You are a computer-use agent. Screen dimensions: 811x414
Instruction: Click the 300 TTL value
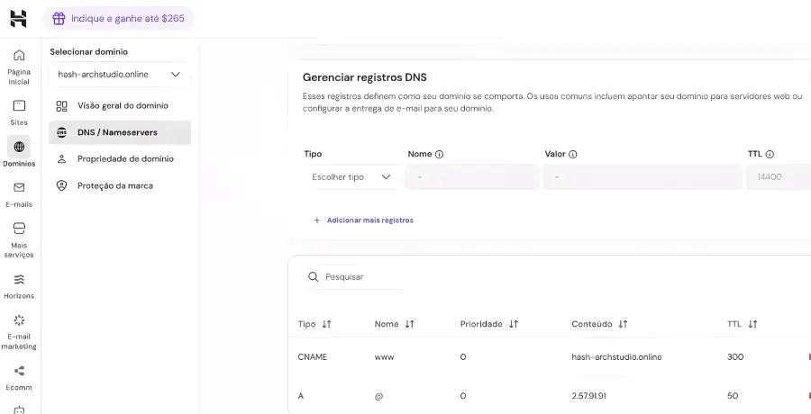[735, 357]
